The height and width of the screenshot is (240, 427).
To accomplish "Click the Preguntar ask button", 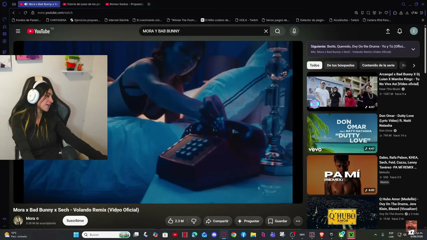I will point(248,221).
